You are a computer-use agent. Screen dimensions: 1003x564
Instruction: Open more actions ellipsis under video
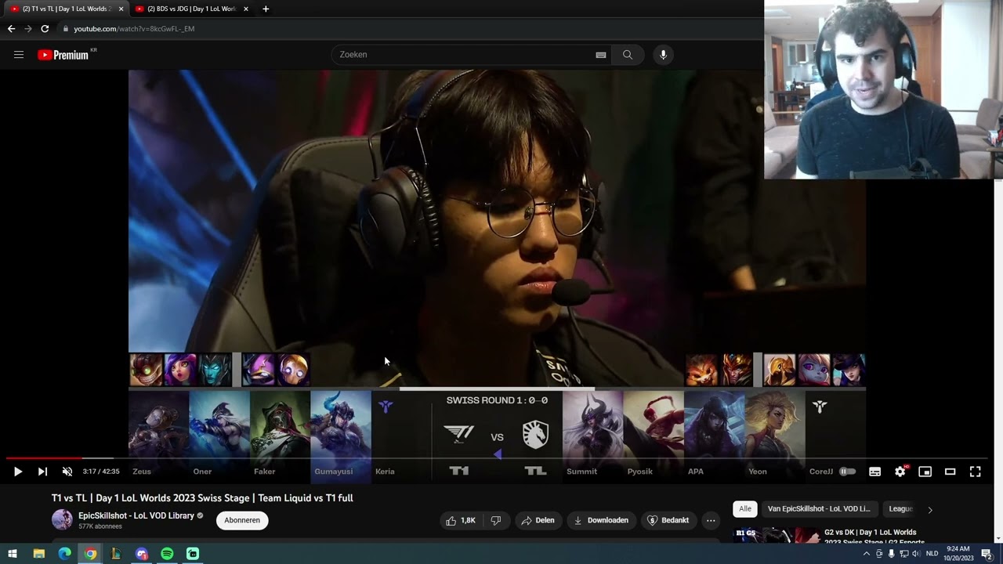click(711, 520)
